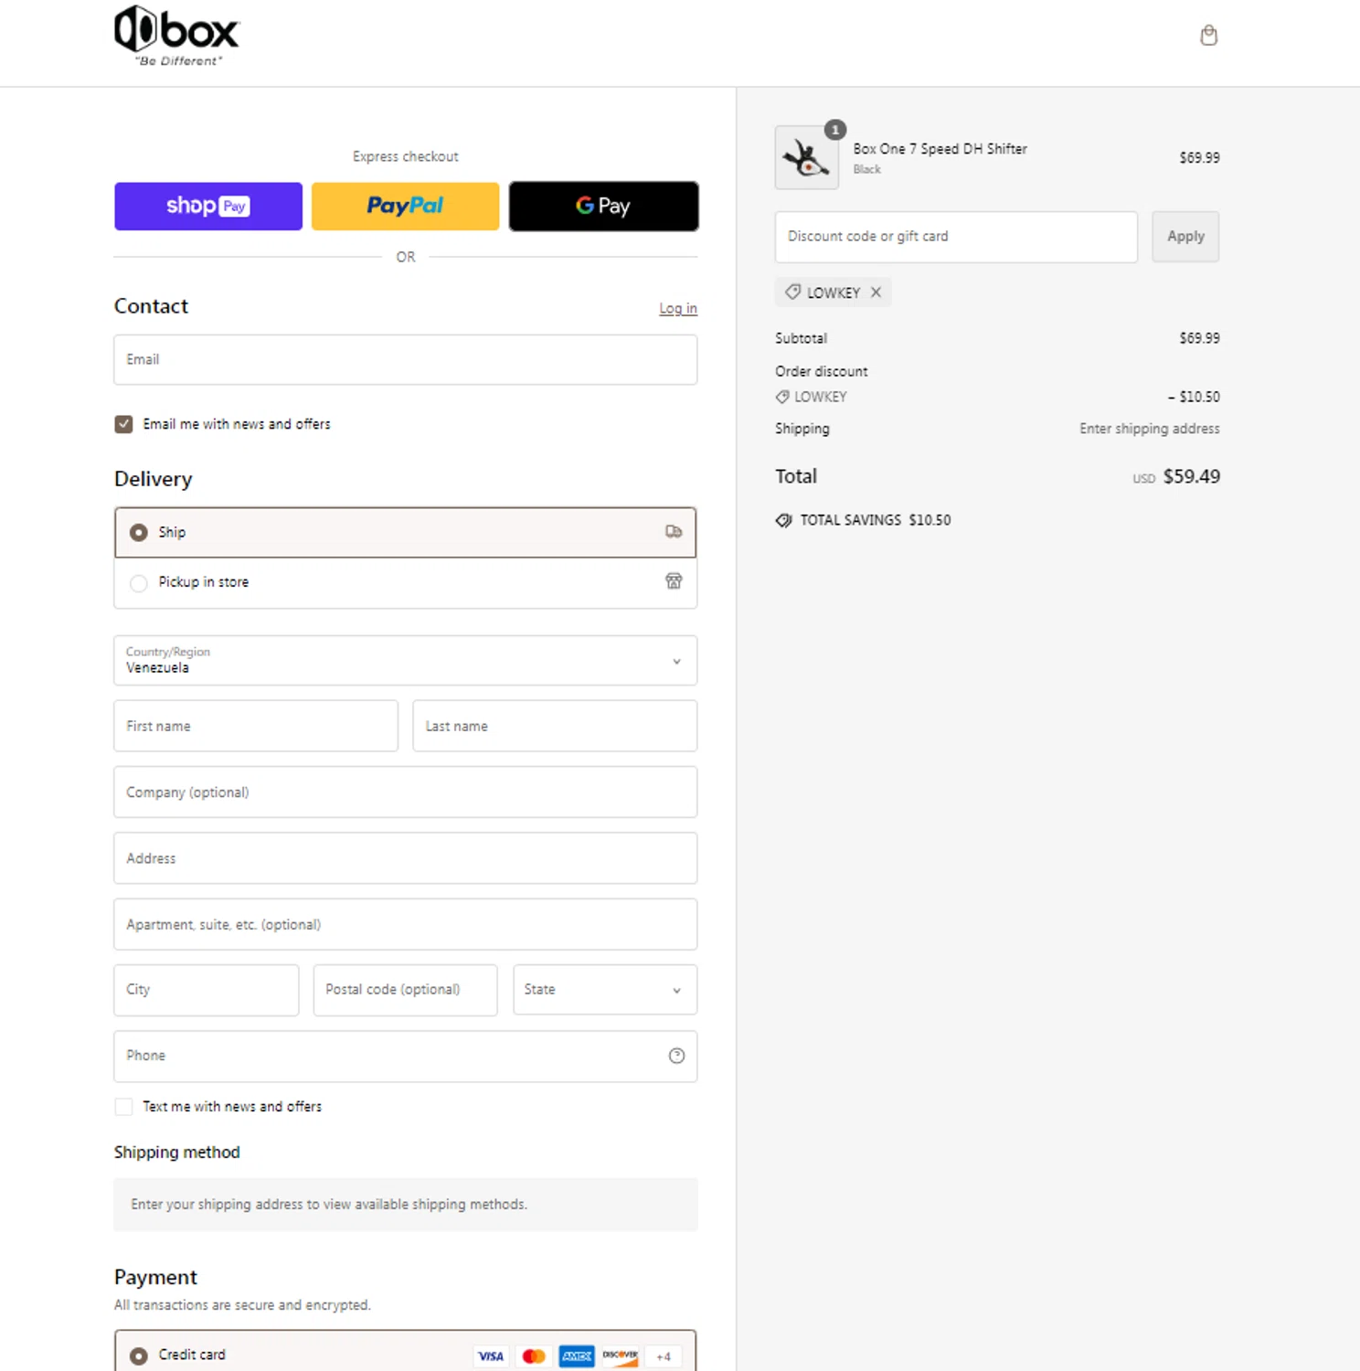Screen dimensions: 1360x1371
Task: Select Pickup in store delivery option
Action: 139,583
